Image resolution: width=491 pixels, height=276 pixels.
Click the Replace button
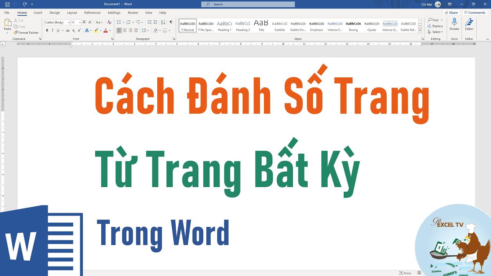coord(435,26)
